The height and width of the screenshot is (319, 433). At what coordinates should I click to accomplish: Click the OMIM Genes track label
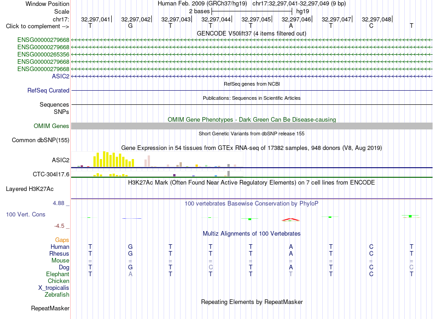(x=52, y=126)
